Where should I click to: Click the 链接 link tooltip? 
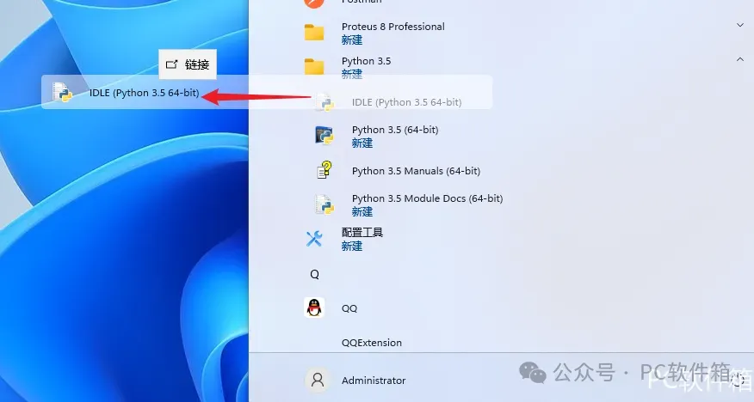point(188,64)
